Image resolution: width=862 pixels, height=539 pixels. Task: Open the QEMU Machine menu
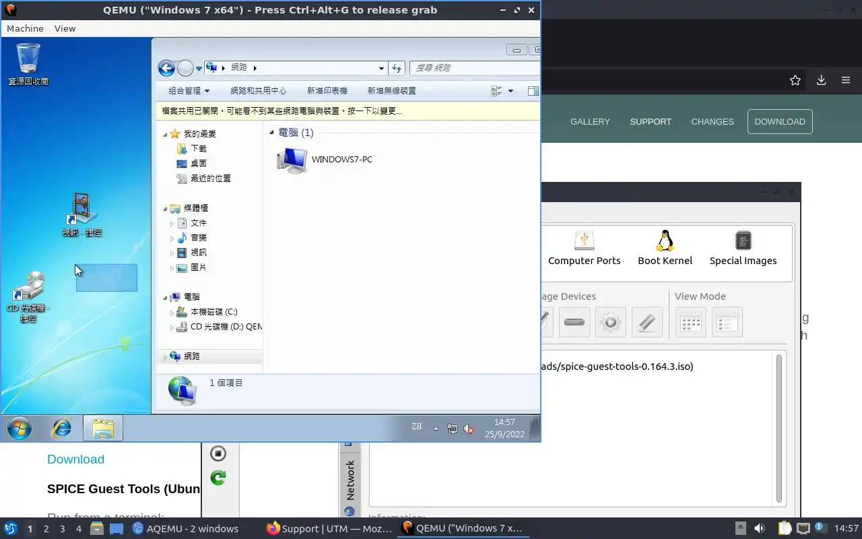(25, 28)
